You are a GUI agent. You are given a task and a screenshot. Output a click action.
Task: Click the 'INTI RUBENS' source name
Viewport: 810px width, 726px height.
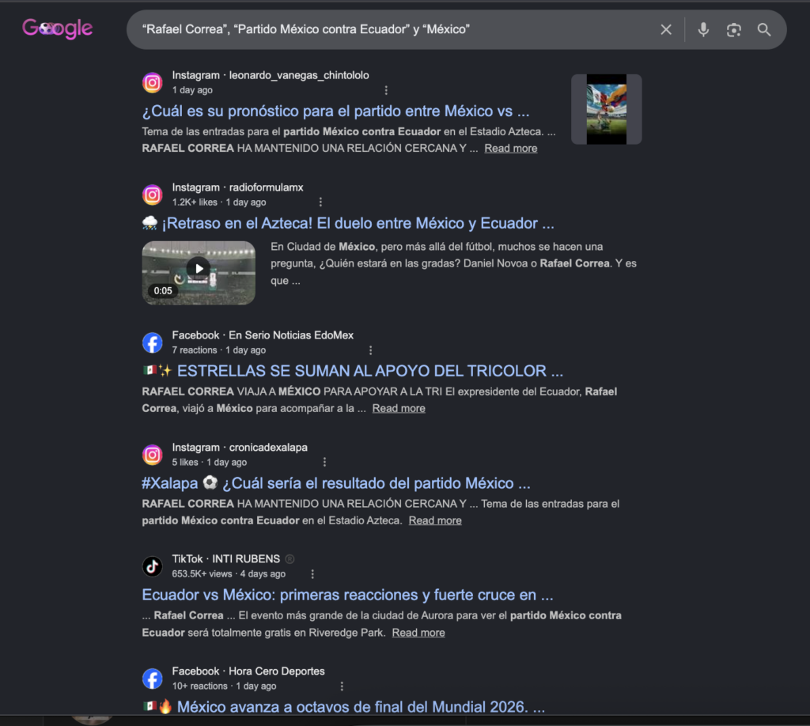pyautogui.click(x=246, y=559)
